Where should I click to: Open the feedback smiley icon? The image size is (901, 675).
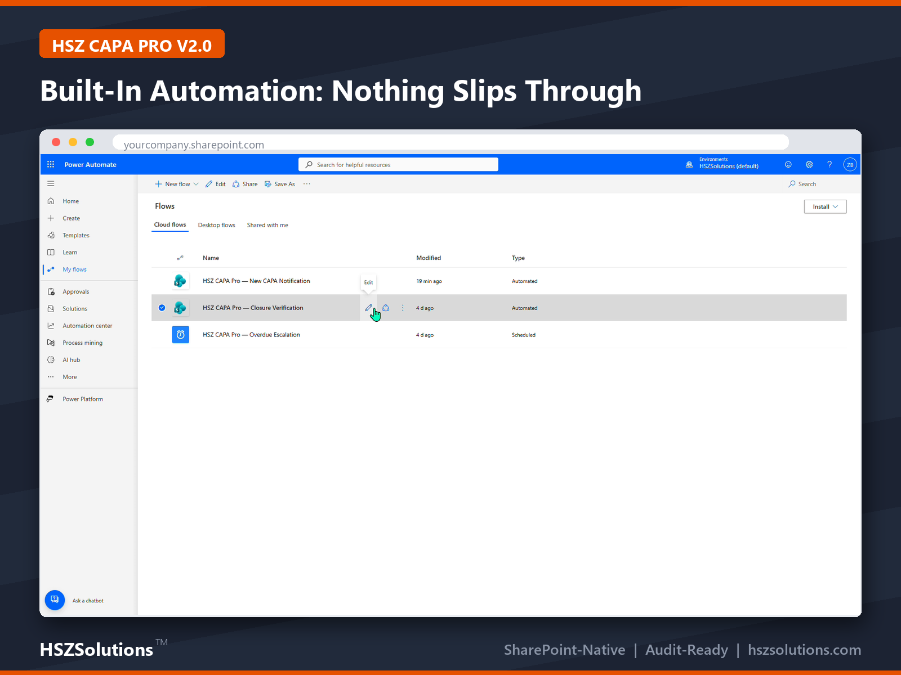pos(788,164)
